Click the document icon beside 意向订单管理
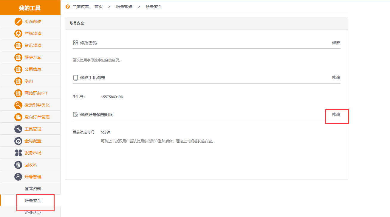Viewport: 390px width, 217px height. [18, 117]
